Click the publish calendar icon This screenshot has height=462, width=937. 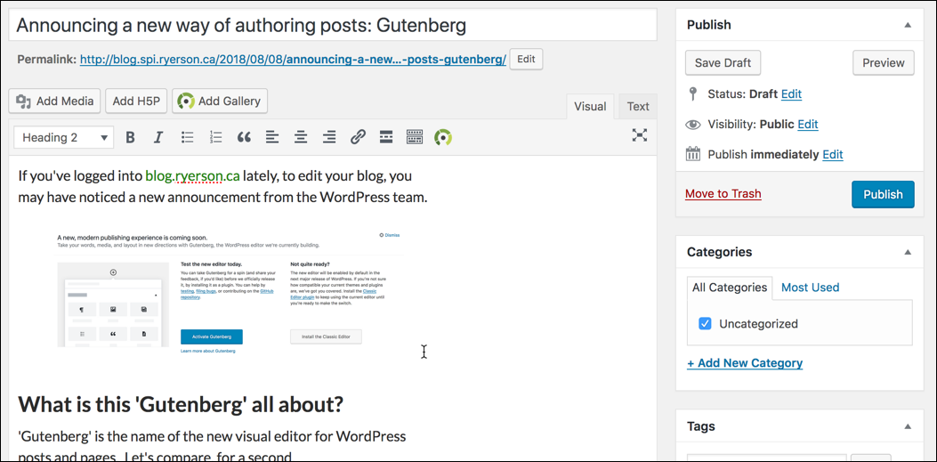click(692, 154)
